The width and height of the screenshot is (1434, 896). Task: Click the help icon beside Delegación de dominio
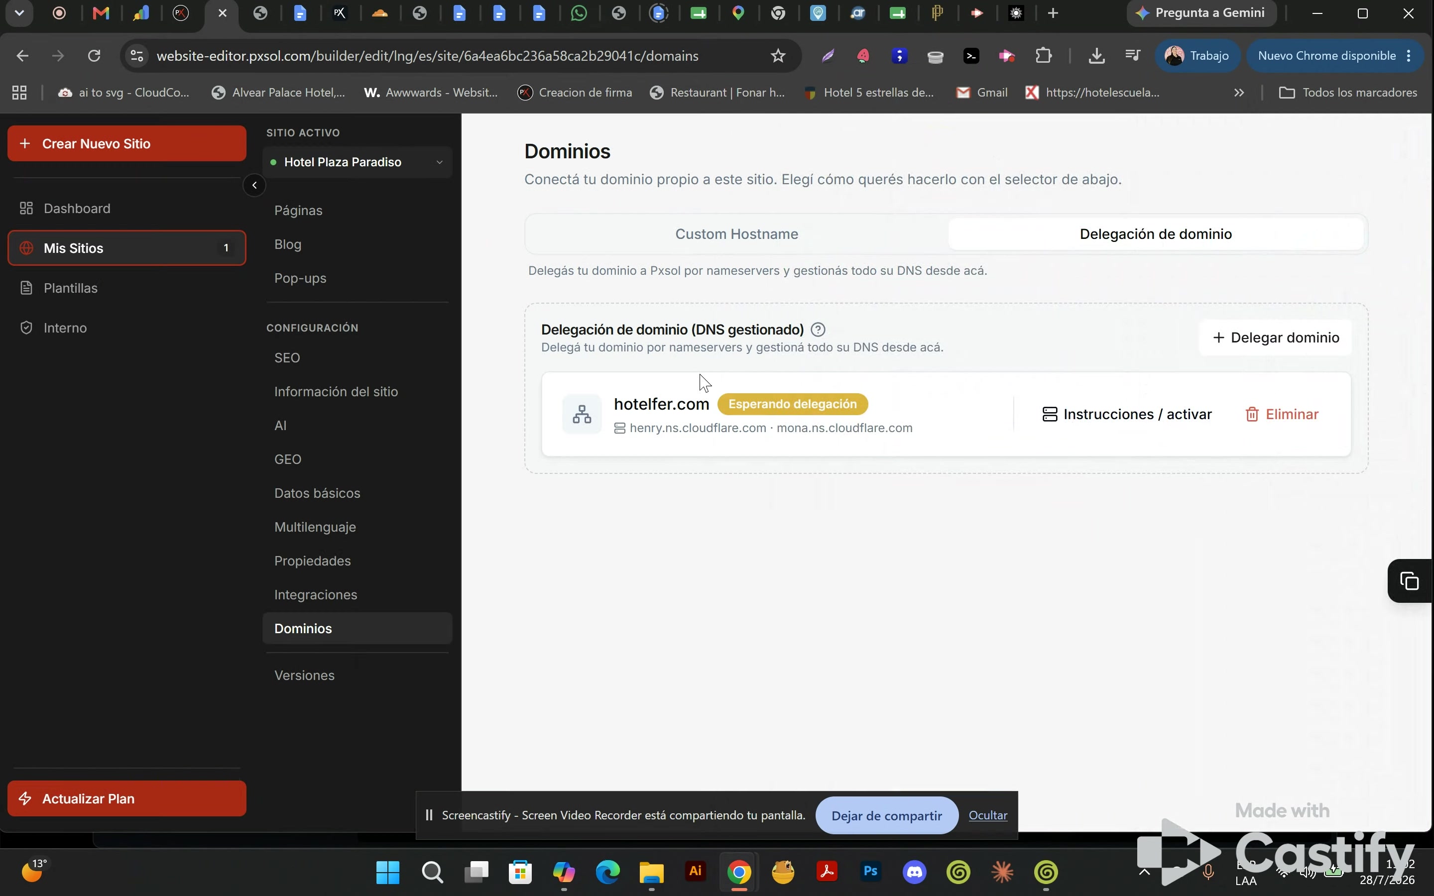click(x=818, y=330)
